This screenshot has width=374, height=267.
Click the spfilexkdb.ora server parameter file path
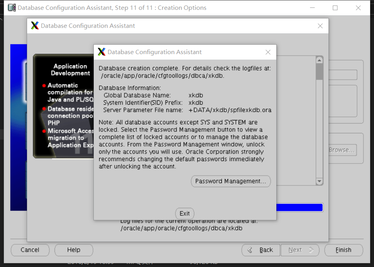point(230,110)
